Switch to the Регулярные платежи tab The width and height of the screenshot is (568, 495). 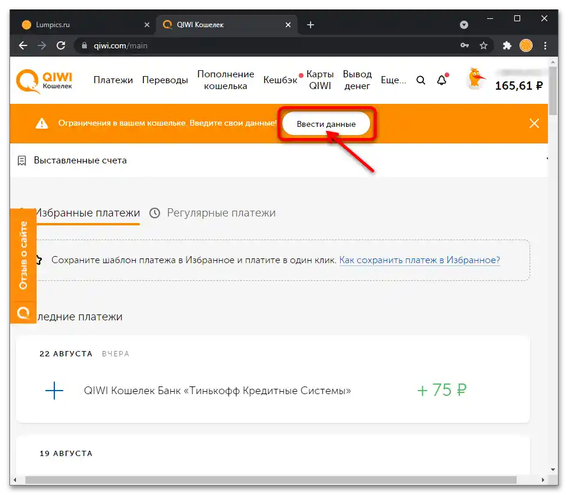pyautogui.click(x=221, y=213)
